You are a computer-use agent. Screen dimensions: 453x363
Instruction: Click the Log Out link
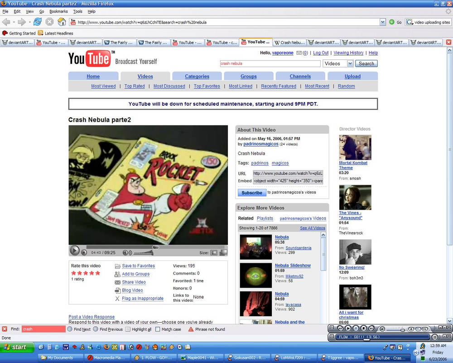321,53
